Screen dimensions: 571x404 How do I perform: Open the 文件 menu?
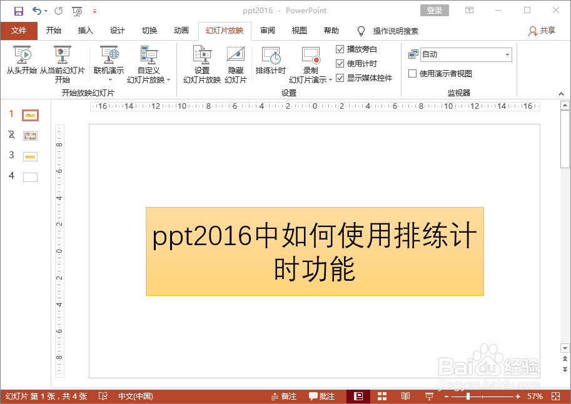pyautogui.click(x=19, y=31)
